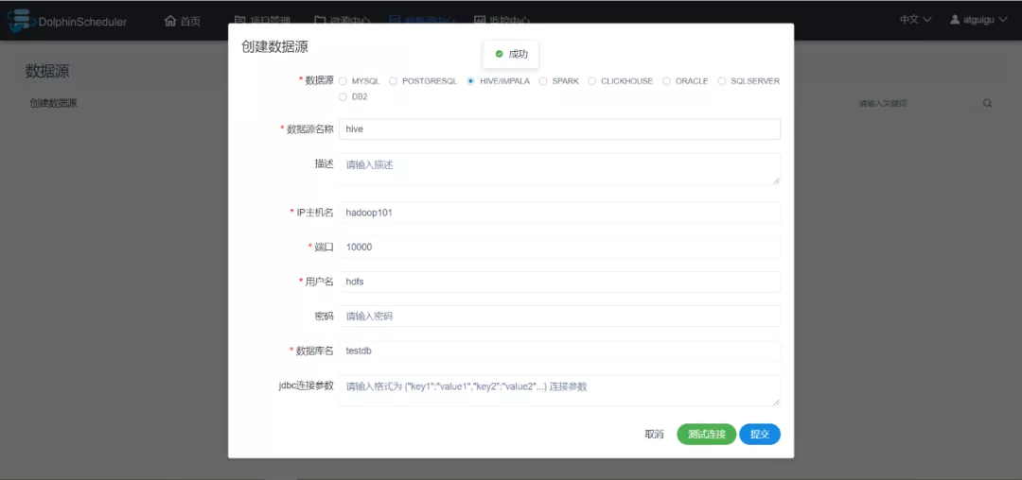
Task: Open the 监控中心 menu item
Action: (x=502, y=21)
